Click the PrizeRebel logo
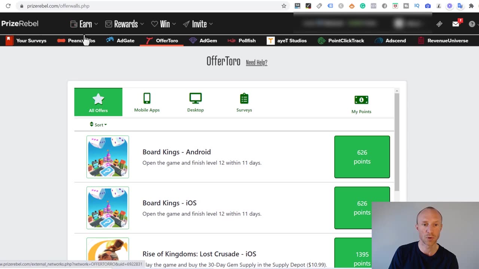The image size is (479, 269). pyautogui.click(x=20, y=24)
